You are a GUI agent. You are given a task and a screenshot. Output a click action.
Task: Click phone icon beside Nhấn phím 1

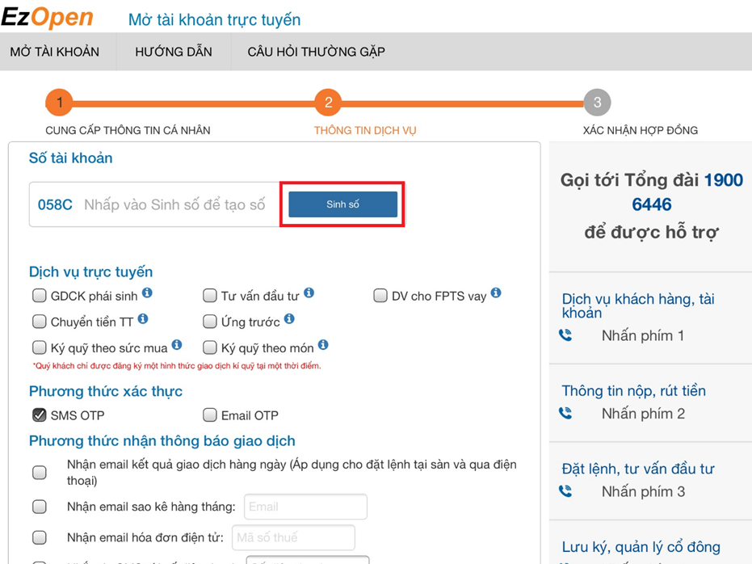pyautogui.click(x=565, y=335)
